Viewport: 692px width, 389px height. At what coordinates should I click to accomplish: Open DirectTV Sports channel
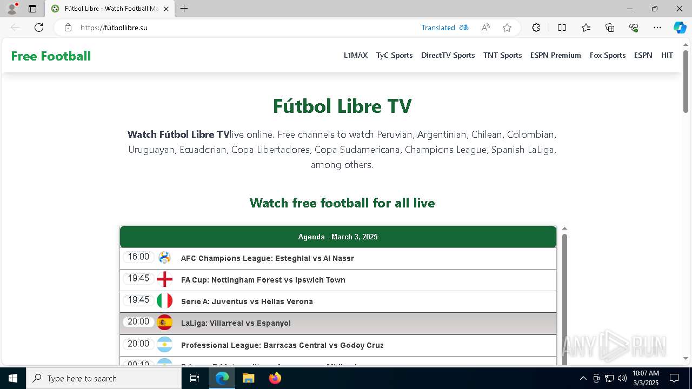448,55
